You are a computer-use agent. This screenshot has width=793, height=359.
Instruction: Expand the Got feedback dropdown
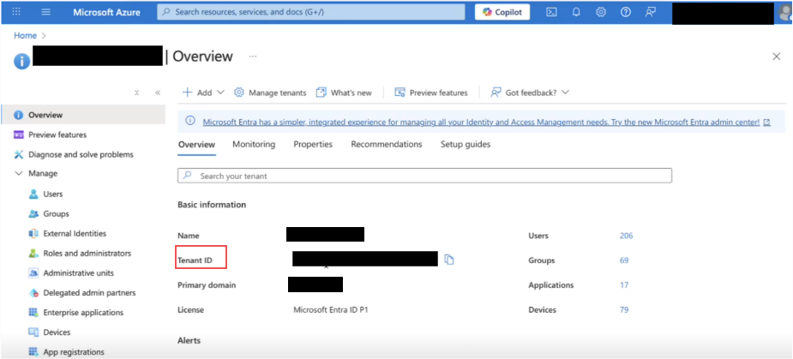pyautogui.click(x=530, y=93)
